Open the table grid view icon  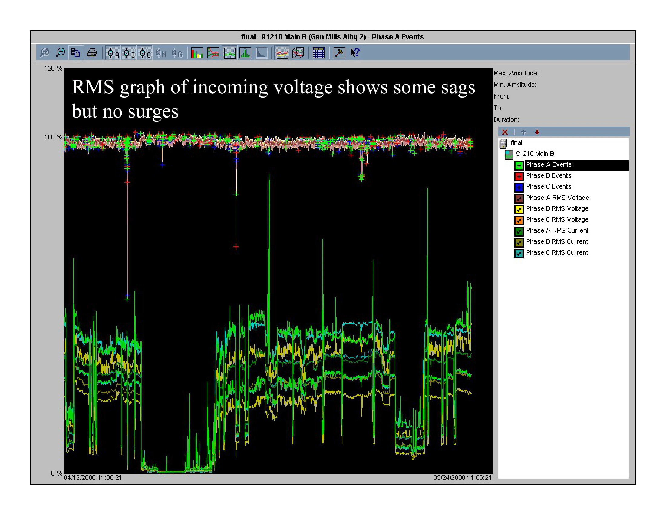(x=318, y=53)
